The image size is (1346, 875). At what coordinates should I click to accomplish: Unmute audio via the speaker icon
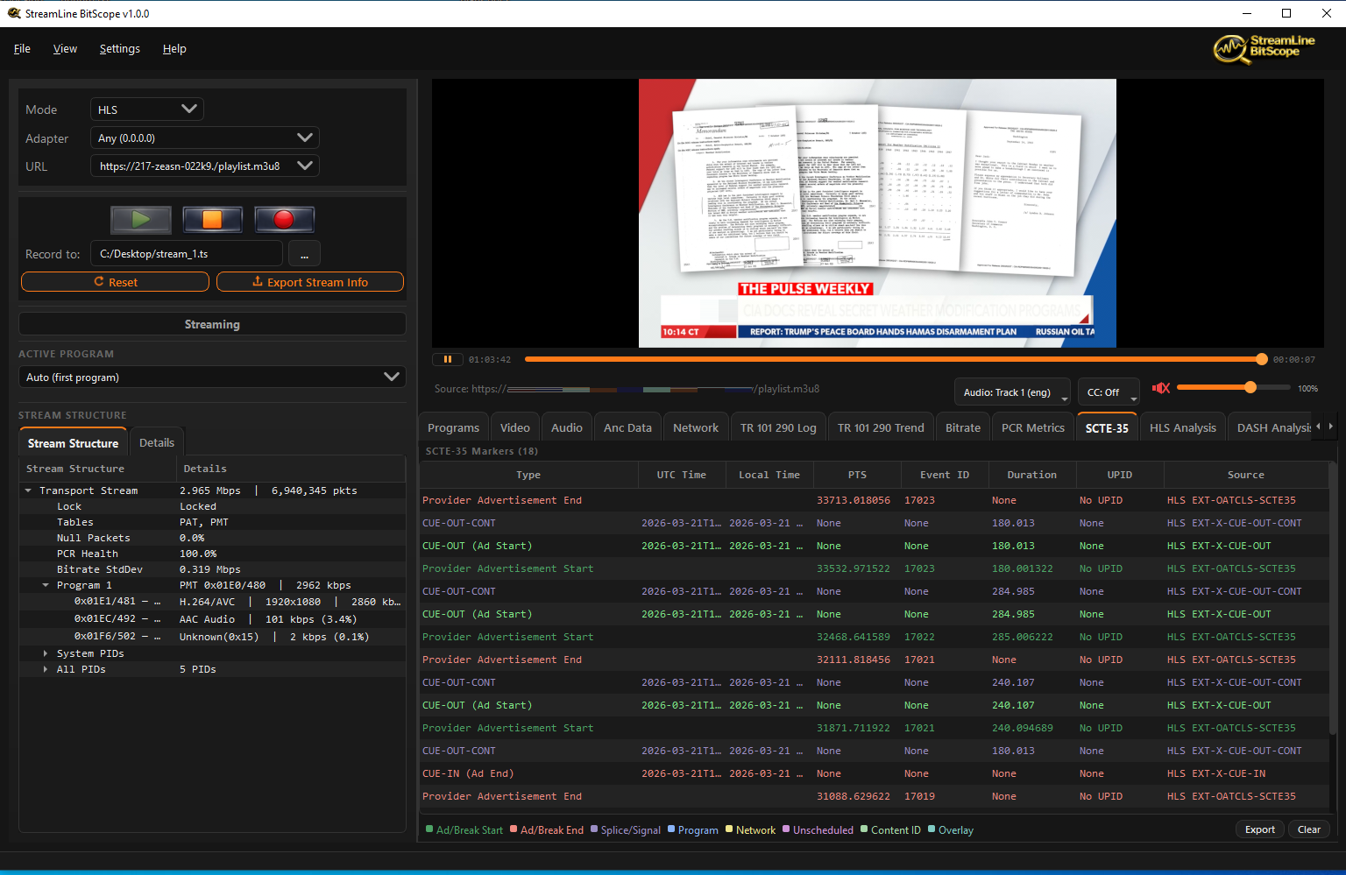click(x=1161, y=388)
